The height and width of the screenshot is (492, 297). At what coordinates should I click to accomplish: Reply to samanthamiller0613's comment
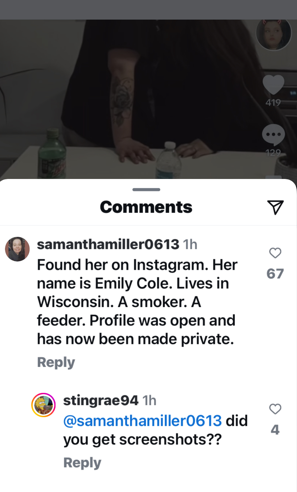(x=56, y=362)
